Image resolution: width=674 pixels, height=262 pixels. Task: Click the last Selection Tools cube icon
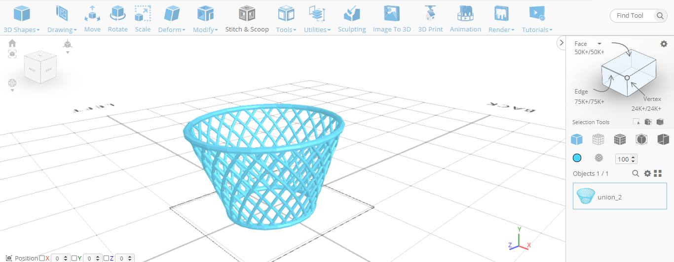point(660,122)
